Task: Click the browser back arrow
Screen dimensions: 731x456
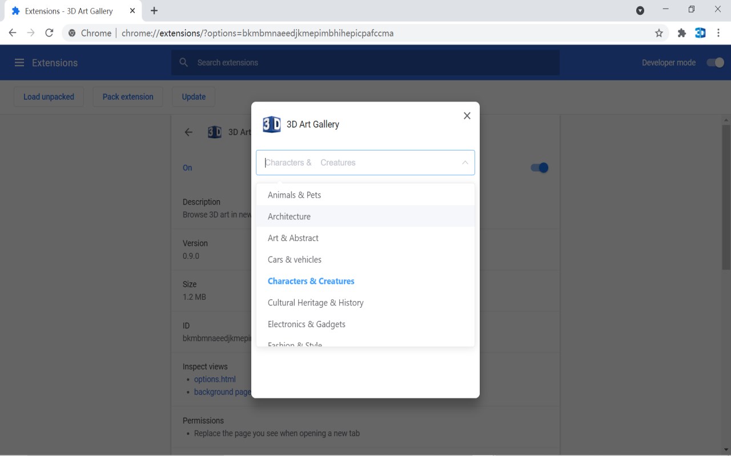Action: click(x=13, y=33)
